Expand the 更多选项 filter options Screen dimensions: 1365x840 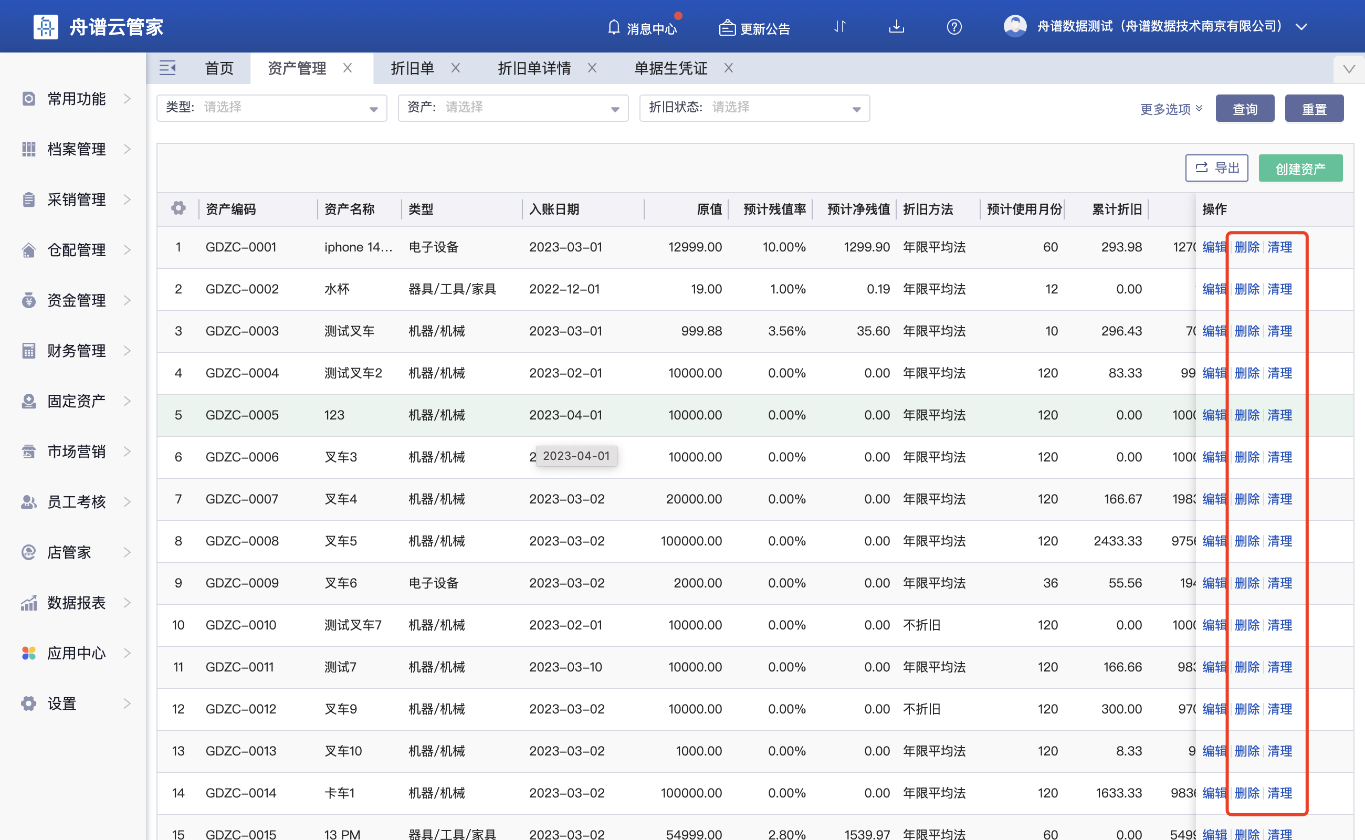point(1171,109)
